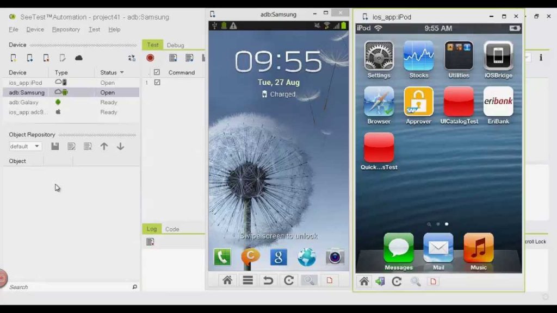Tap the orange ChatON app on Samsung screen

[250, 257]
